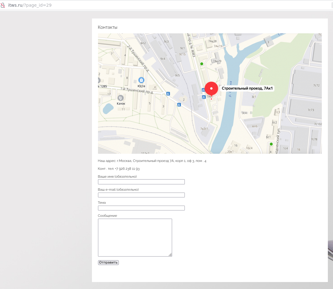Image resolution: width=333 pixels, height=289 pixels.
Task: Focus the Ваш e-mail input field
Action: tap(141, 195)
